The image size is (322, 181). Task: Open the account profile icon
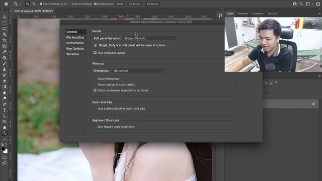point(295,4)
